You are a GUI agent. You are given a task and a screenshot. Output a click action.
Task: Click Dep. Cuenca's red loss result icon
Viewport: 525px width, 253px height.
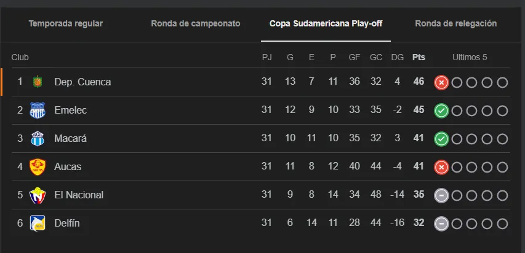click(x=441, y=82)
